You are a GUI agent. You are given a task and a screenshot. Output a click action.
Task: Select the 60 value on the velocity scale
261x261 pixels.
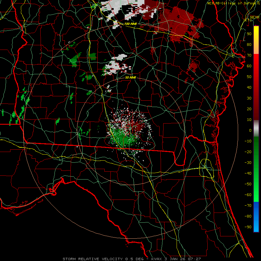tap(249, 66)
